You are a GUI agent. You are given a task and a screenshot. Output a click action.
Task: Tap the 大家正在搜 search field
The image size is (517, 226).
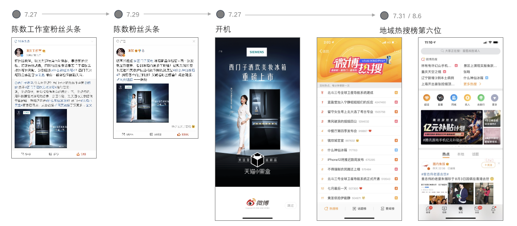[x=460, y=51]
